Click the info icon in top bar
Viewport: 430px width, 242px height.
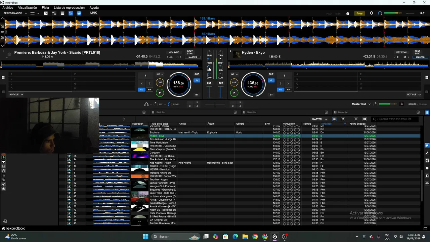click(348, 13)
